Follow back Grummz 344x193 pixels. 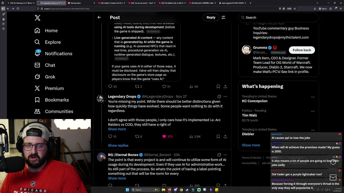point(302,50)
